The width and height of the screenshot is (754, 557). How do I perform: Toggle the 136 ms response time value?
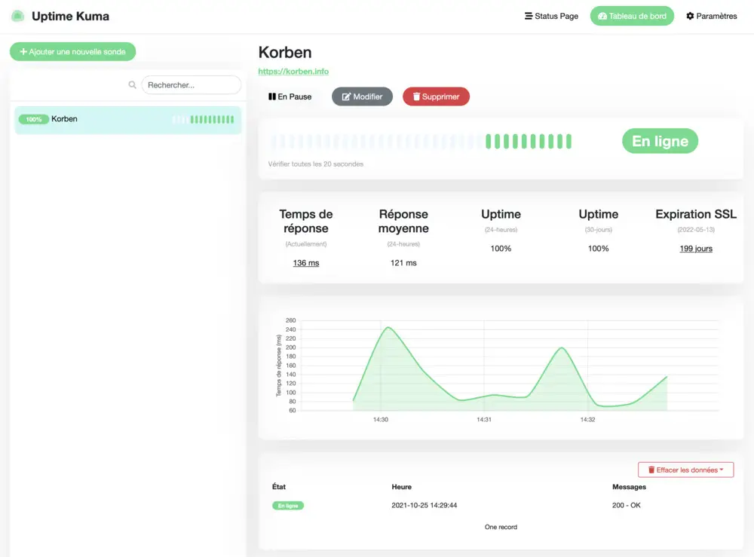pyautogui.click(x=305, y=263)
